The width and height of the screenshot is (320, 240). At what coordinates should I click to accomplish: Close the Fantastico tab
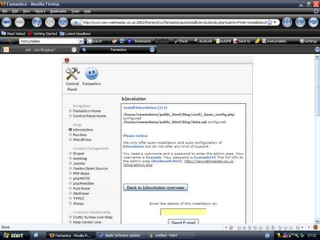(x=152, y=50)
